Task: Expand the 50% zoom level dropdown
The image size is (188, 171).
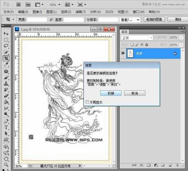Action: (x=55, y=5)
